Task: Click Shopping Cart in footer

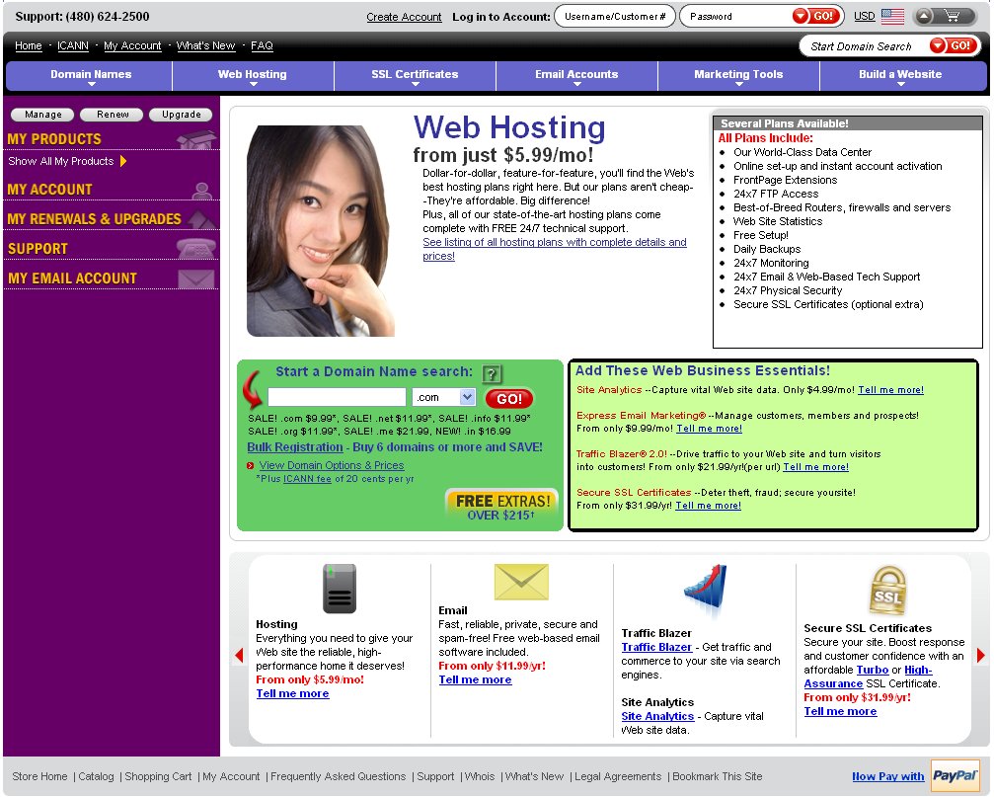Action: point(158,776)
